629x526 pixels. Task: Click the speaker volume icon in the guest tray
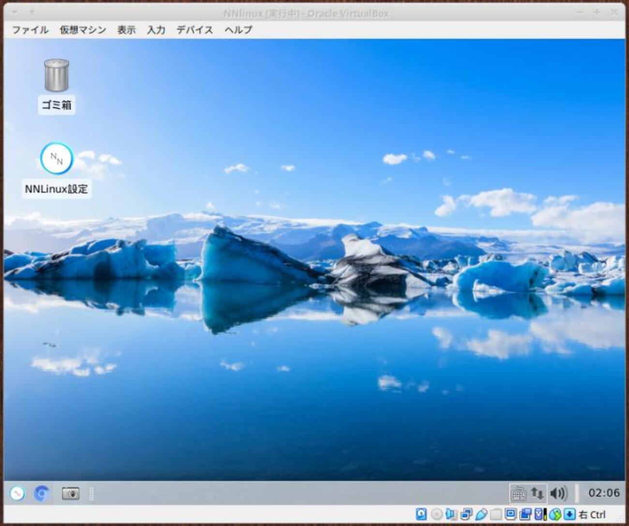point(558,493)
